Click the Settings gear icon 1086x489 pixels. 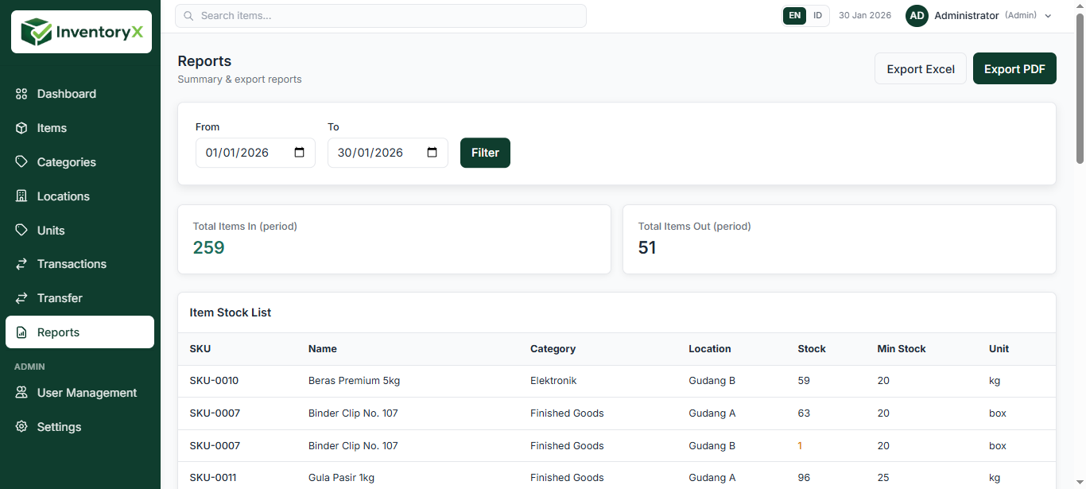(x=21, y=427)
